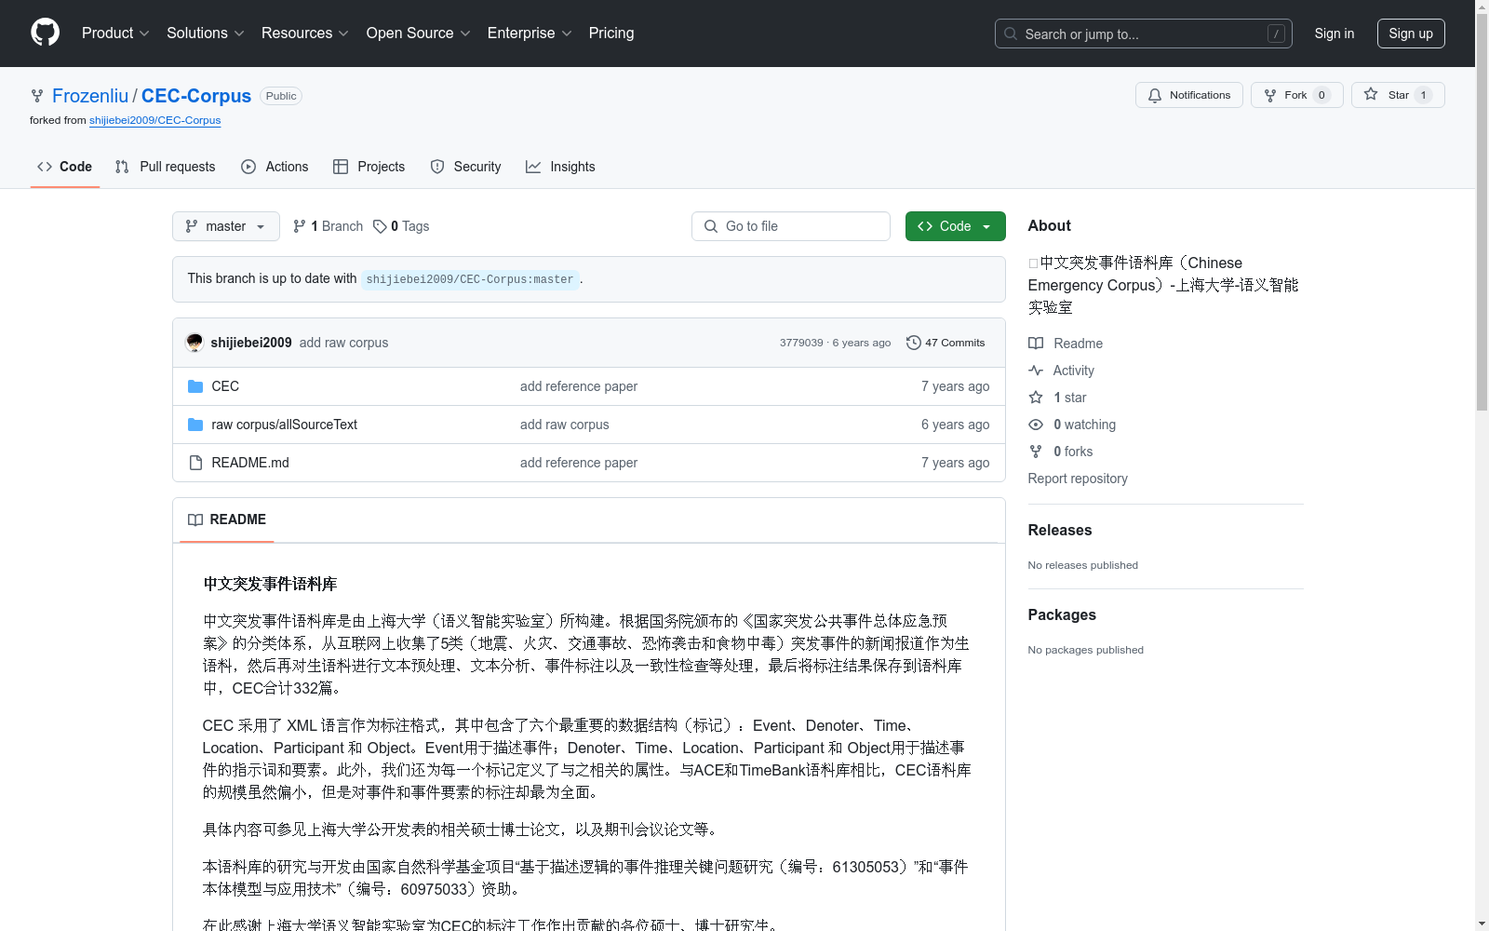This screenshot has height=931, width=1489.
Task: Open the Projects tab
Action: pos(369,167)
